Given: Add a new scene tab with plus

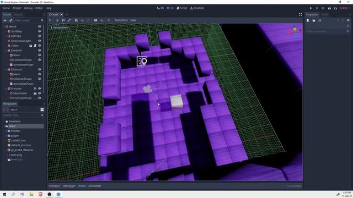Looking at the screenshot, I should tap(67, 14).
